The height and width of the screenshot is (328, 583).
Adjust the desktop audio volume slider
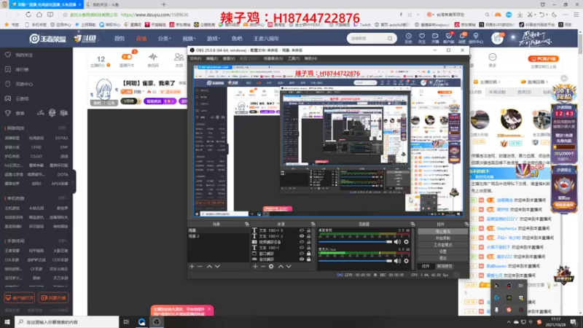[356, 242]
